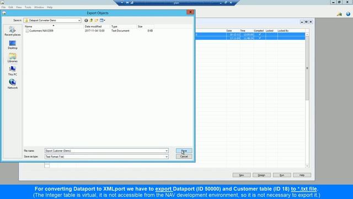Click the Locked By column header
Viewport: 353px width, 199px height.
pos(283,31)
